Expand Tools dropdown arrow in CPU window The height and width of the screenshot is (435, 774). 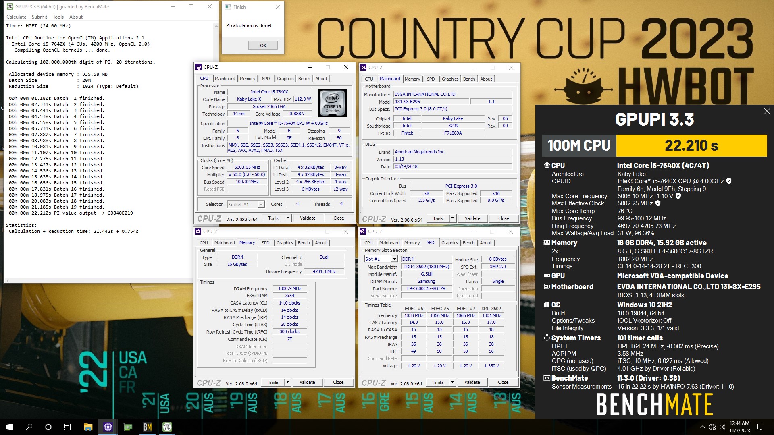coord(288,218)
